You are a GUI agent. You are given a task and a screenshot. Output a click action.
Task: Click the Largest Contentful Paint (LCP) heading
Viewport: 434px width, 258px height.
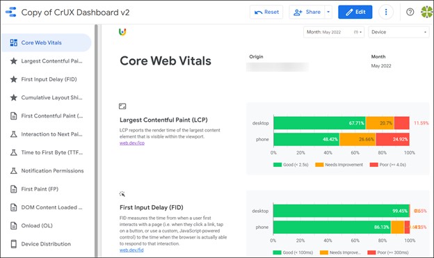tap(163, 120)
